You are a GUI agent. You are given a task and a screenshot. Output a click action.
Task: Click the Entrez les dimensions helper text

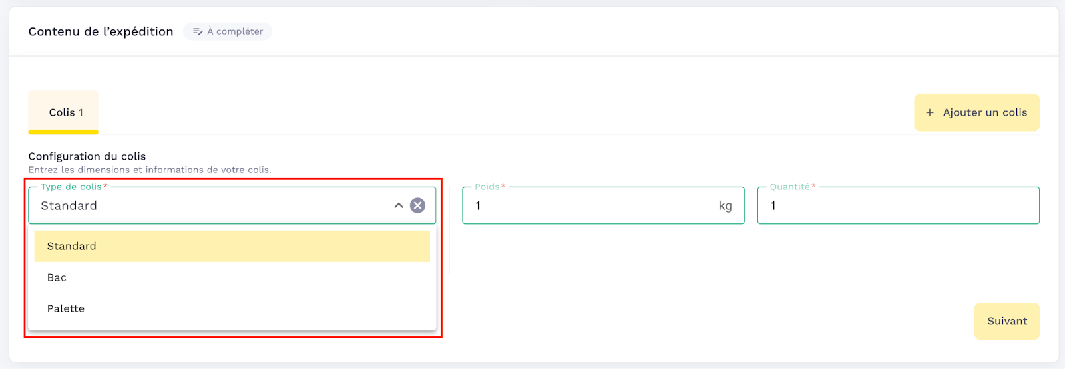tap(150, 170)
